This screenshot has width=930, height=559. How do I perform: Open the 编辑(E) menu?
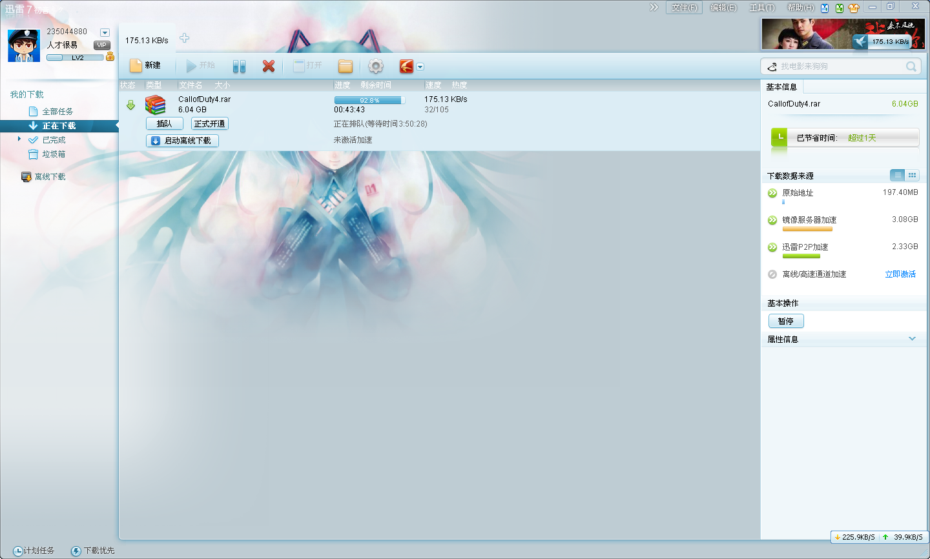point(723,8)
